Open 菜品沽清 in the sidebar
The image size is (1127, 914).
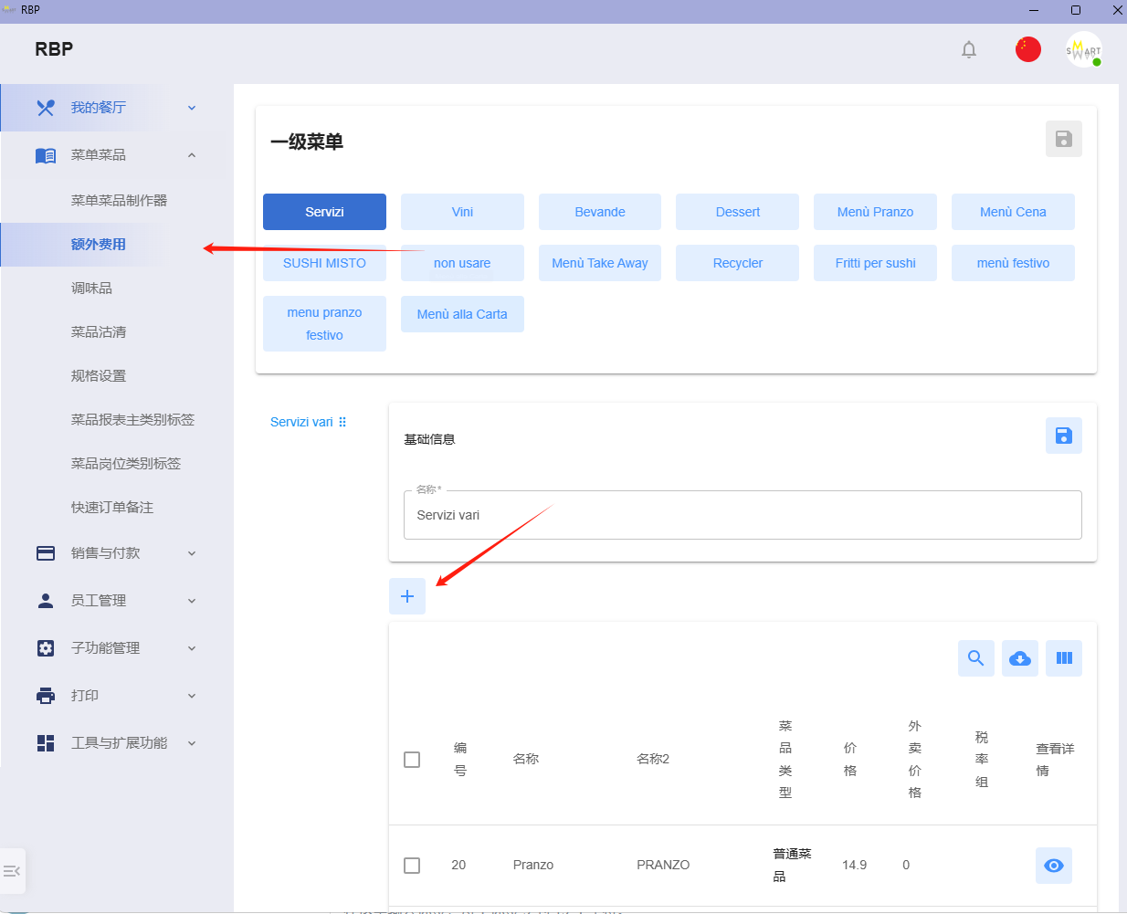99,332
